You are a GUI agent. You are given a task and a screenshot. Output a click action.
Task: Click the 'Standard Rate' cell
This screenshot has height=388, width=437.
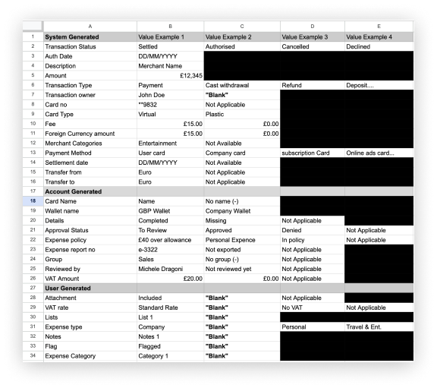tap(170, 308)
